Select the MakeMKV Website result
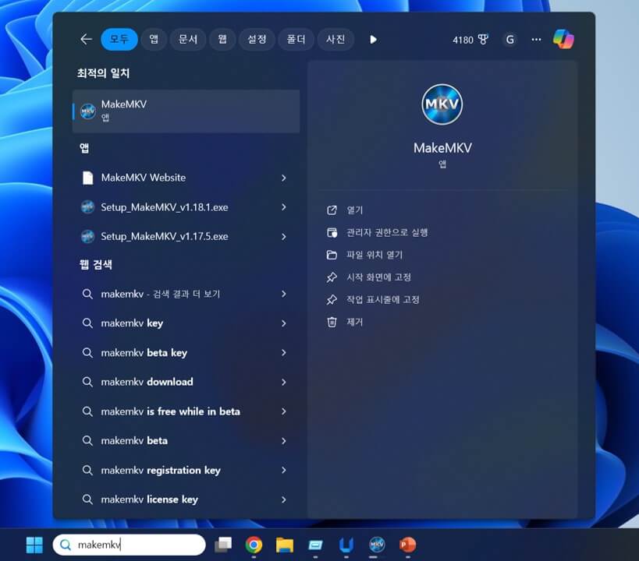 coord(143,178)
